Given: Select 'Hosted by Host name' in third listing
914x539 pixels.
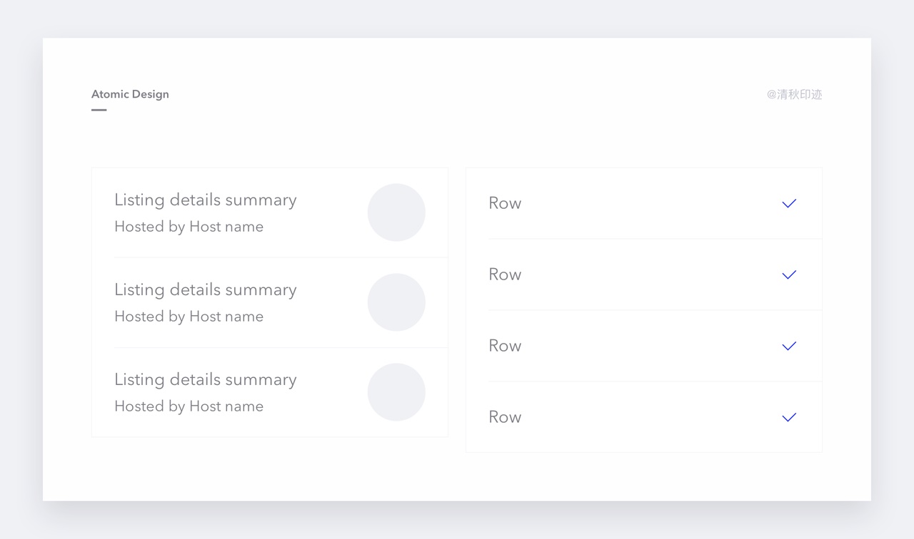Looking at the screenshot, I should click(189, 406).
